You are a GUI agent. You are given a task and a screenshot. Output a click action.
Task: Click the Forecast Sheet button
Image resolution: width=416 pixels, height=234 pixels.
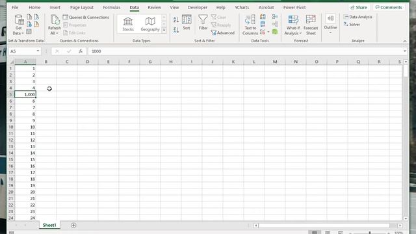point(311,25)
